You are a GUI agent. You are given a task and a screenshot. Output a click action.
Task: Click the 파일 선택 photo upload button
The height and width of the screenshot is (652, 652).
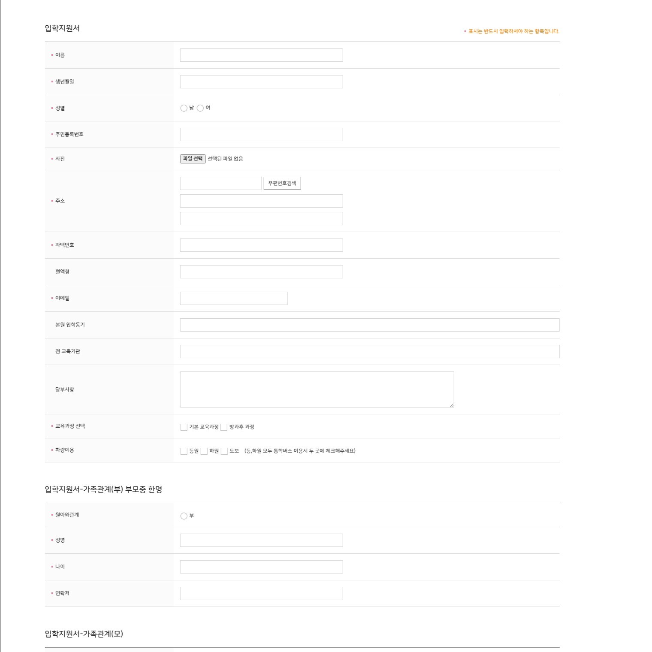pos(193,159)
